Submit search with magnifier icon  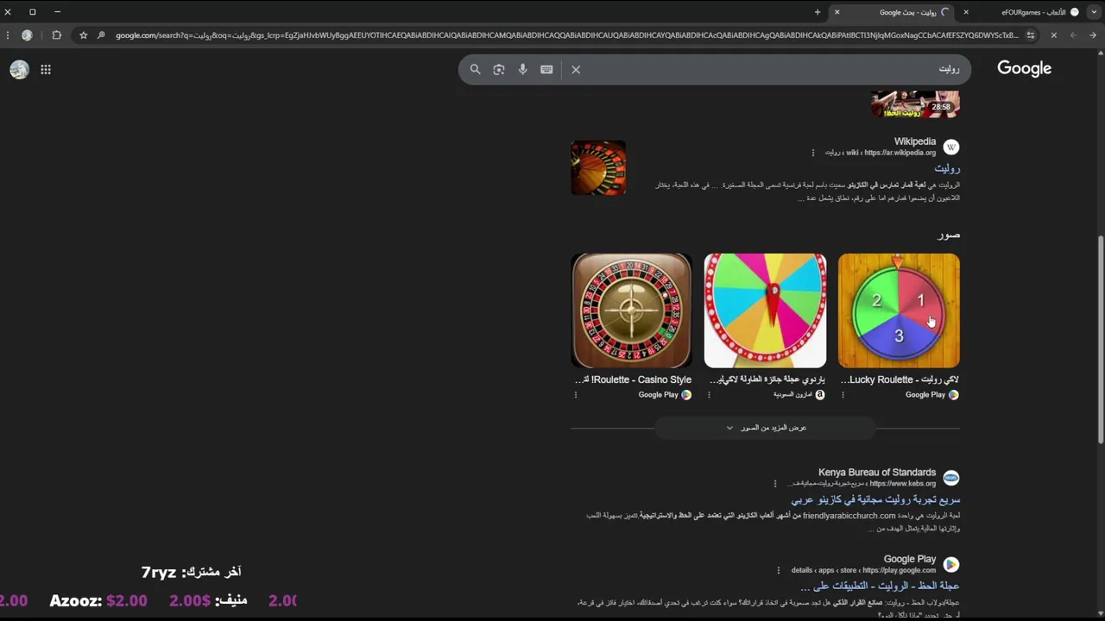point(475,69)
